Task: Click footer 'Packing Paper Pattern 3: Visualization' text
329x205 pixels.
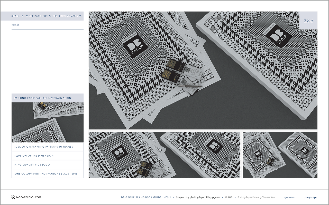Action: coord(256,197)
